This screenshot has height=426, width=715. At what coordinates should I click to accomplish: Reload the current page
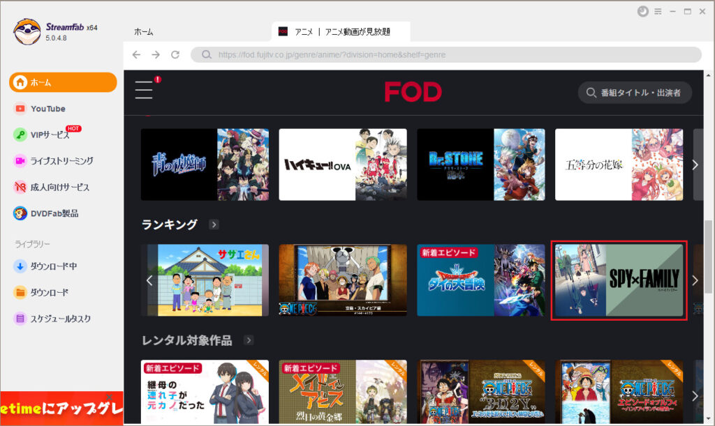(x=175, y=54)
